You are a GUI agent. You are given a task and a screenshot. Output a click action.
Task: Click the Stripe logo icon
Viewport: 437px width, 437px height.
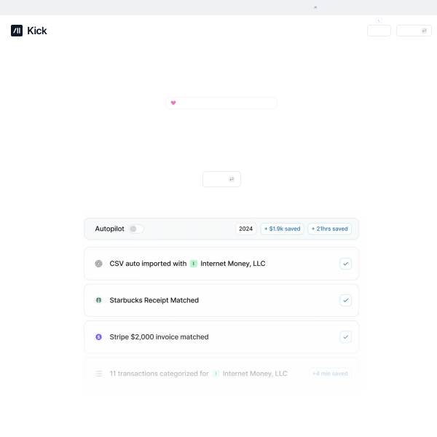tap(98, 337)
